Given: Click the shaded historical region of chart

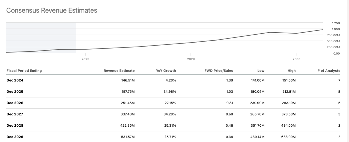Looking at the screenshot, I should [41, 37].
